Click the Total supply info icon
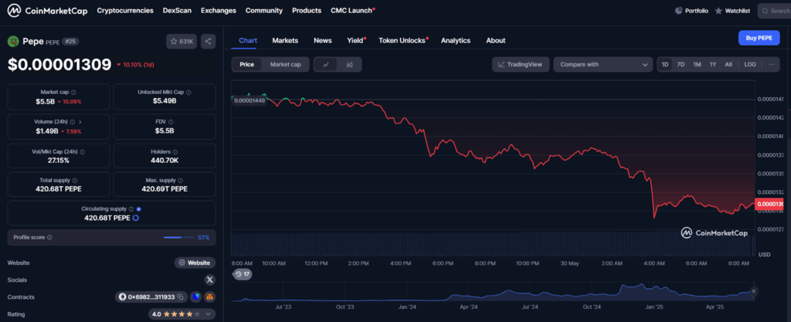Viewport: 791px width, 322px height. (x=75, y=181)
